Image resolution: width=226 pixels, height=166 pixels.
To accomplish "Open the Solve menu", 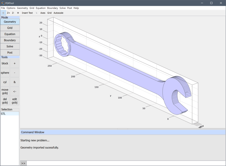I will click(x=62, y=8).
